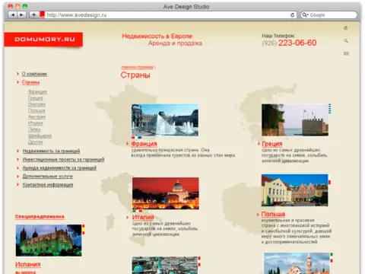Viewport: 365px width, 274px height.
Task: Open the Польша heading link
Action: [273, 214]
